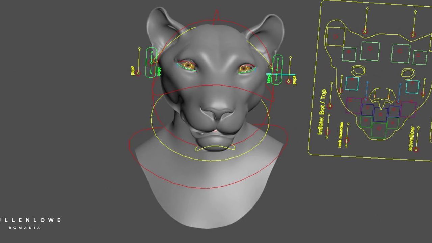
Task: Grab pupil slider knob near screen-right ear
Action: click(x=288, y=81)
